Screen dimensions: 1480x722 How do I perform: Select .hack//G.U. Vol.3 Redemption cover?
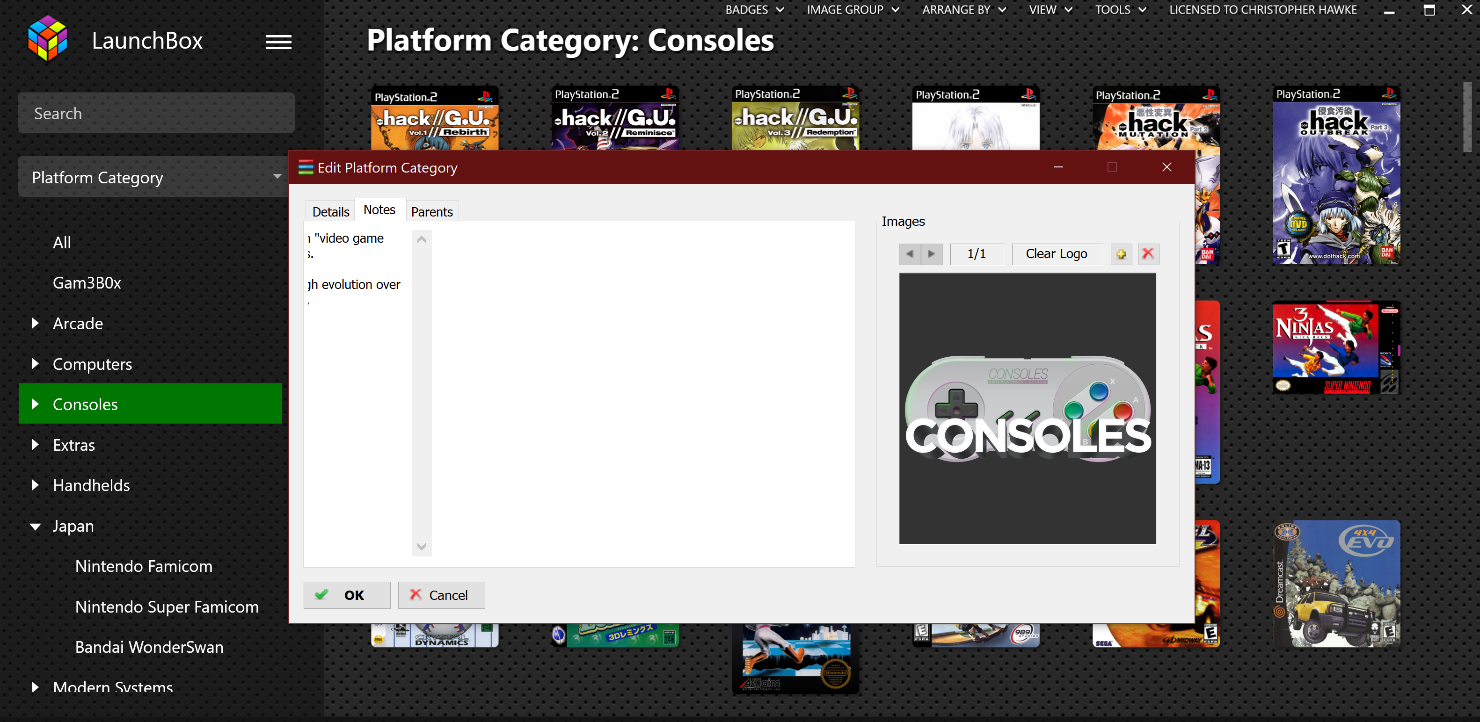[795, 118]
